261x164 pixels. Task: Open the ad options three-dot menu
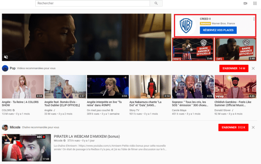[254, 19]
